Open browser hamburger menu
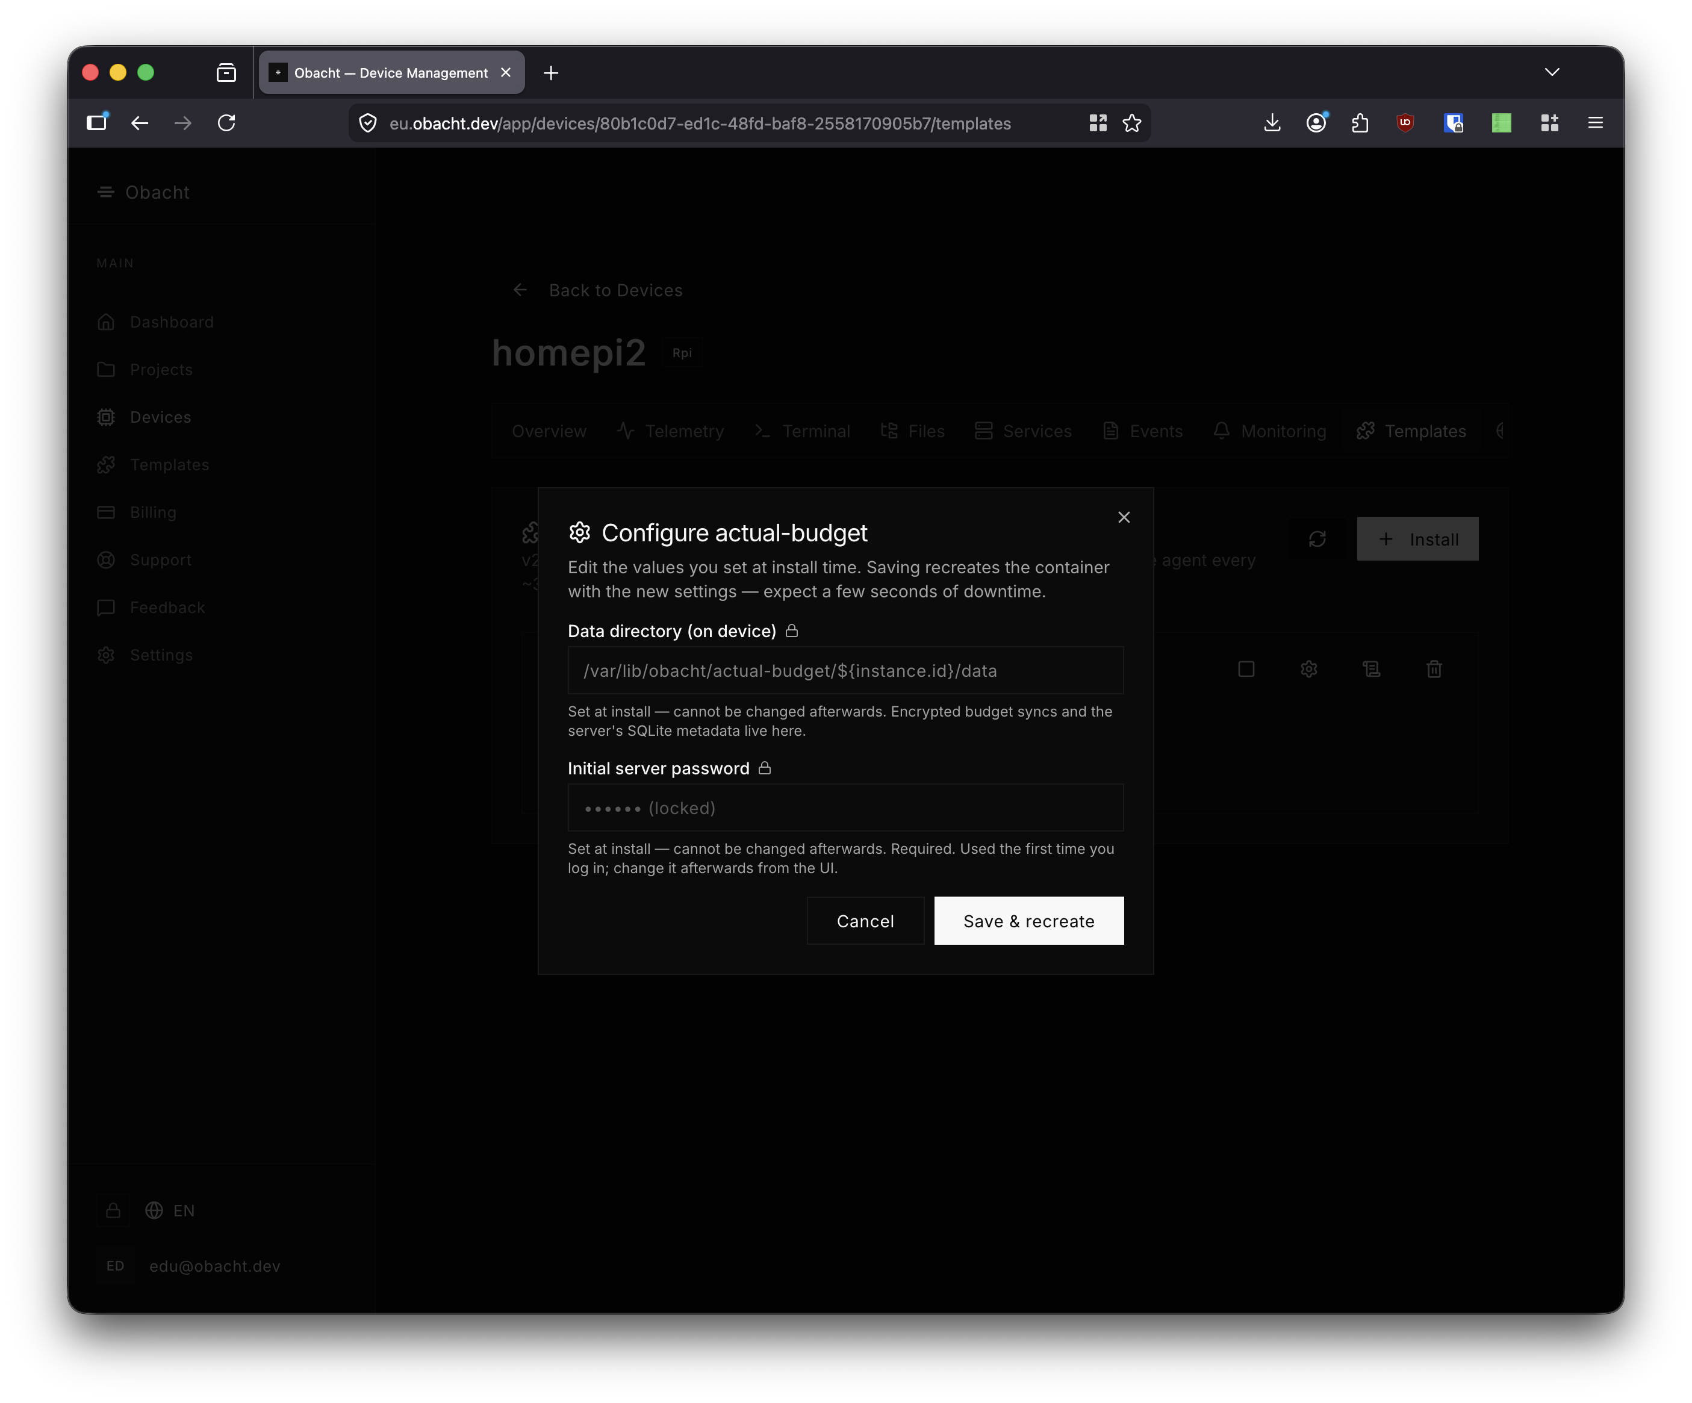 (1594, 122)
